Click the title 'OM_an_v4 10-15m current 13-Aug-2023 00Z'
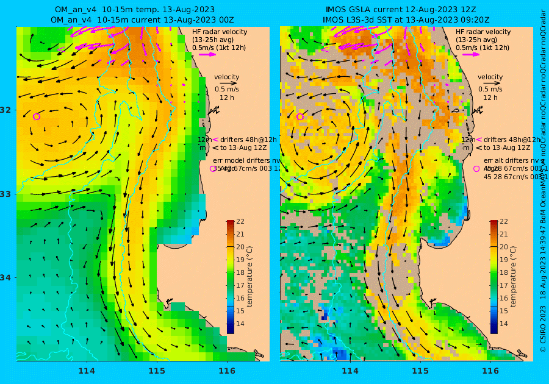This screenshot has width=549, height=384. [x=142, y=20]
